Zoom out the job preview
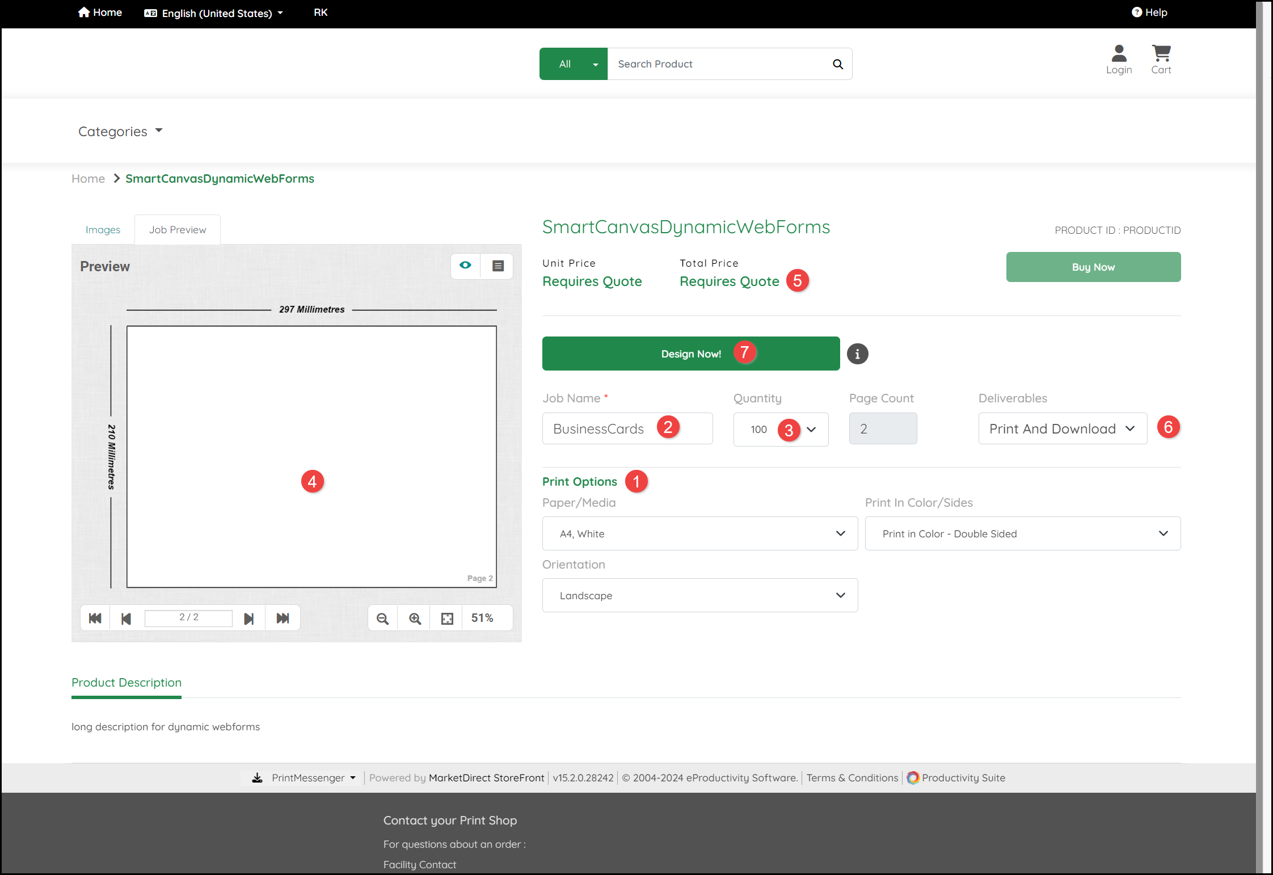This screenshot has height=875, width=1273. coord(383,618)
